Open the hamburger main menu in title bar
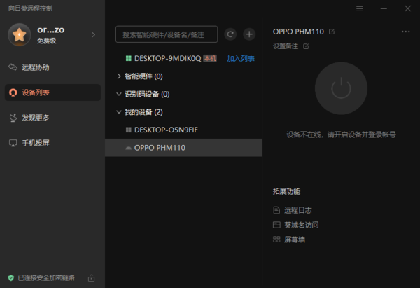Viewport: 420px width, 288px height. pyautogui.click(x=359, y=8)
